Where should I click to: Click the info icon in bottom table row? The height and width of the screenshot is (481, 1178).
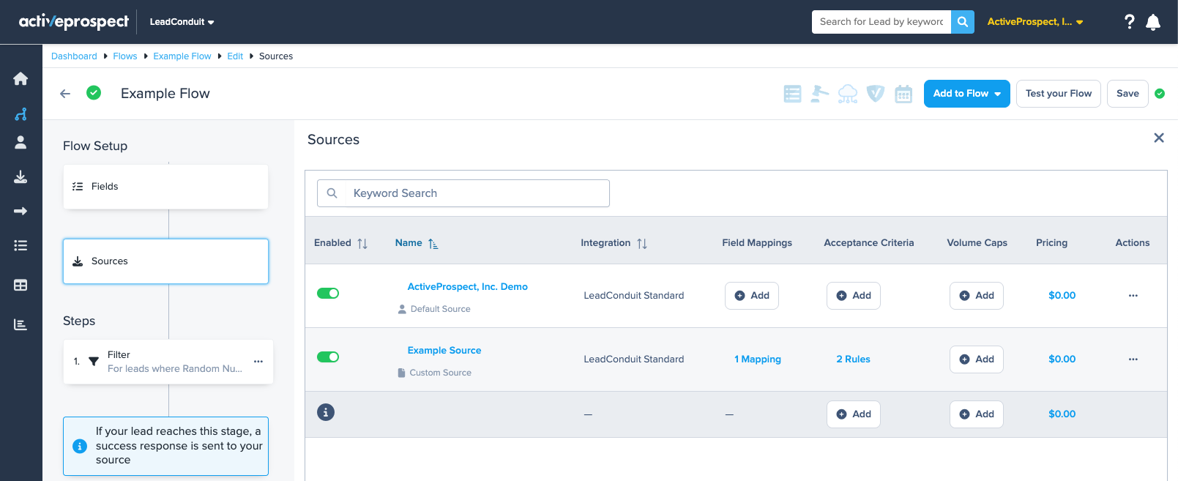click(326, 412)
